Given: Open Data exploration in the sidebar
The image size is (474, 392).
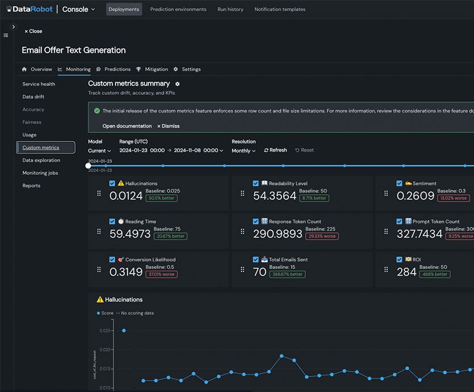Looking at the screenshot, I should [x=41, y=160].
